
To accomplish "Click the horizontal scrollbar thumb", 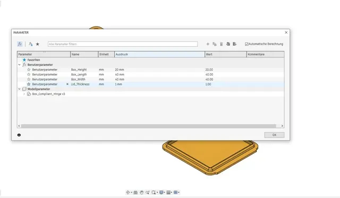I will [x=149, y=126].
